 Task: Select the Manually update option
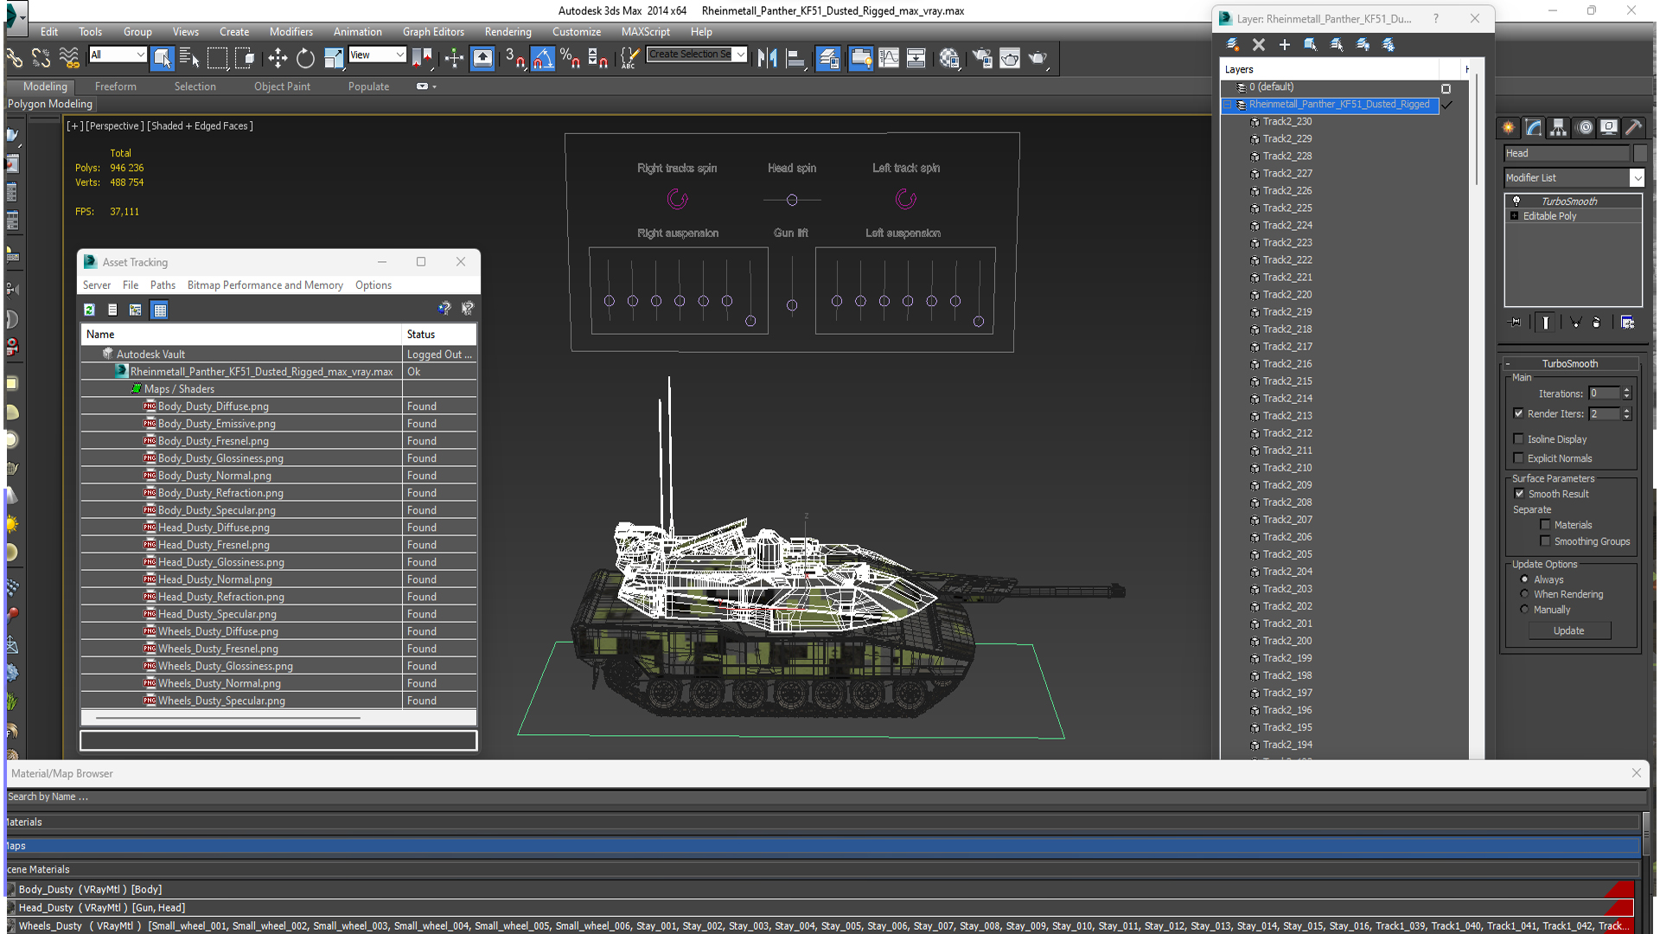1524,610
